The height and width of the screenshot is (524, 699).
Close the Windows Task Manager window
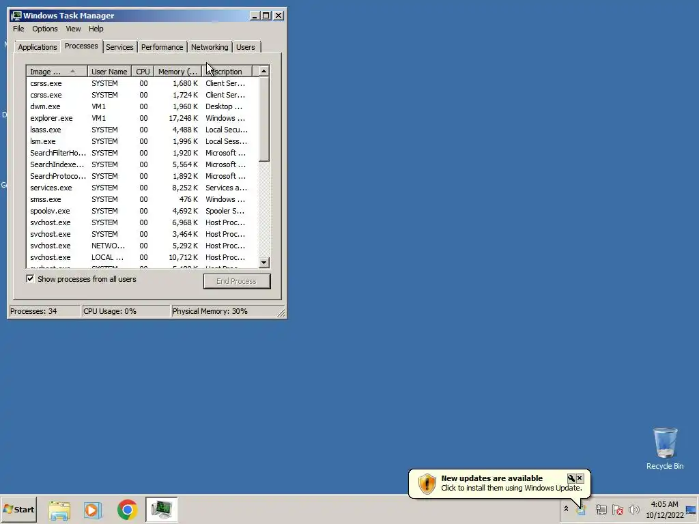279,16
